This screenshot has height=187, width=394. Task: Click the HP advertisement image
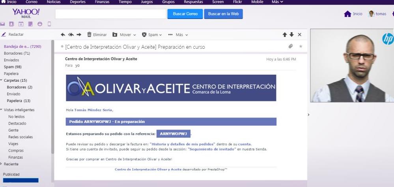tap(352, 66)
